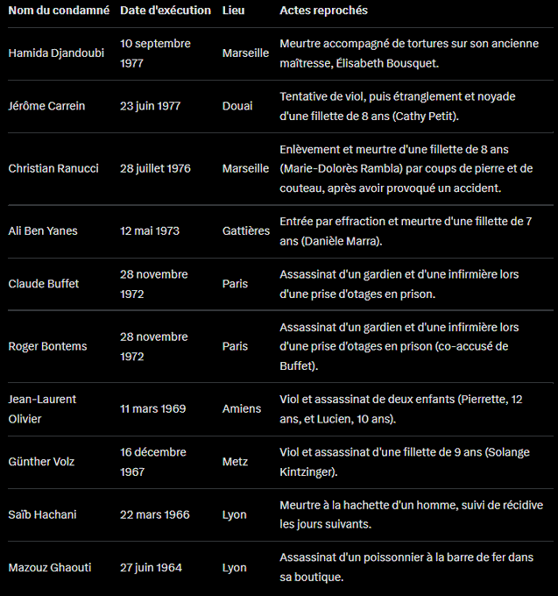Click the "Lieu" column header
The width and height of the screenshot is (558, 596).
pos(234,11)
